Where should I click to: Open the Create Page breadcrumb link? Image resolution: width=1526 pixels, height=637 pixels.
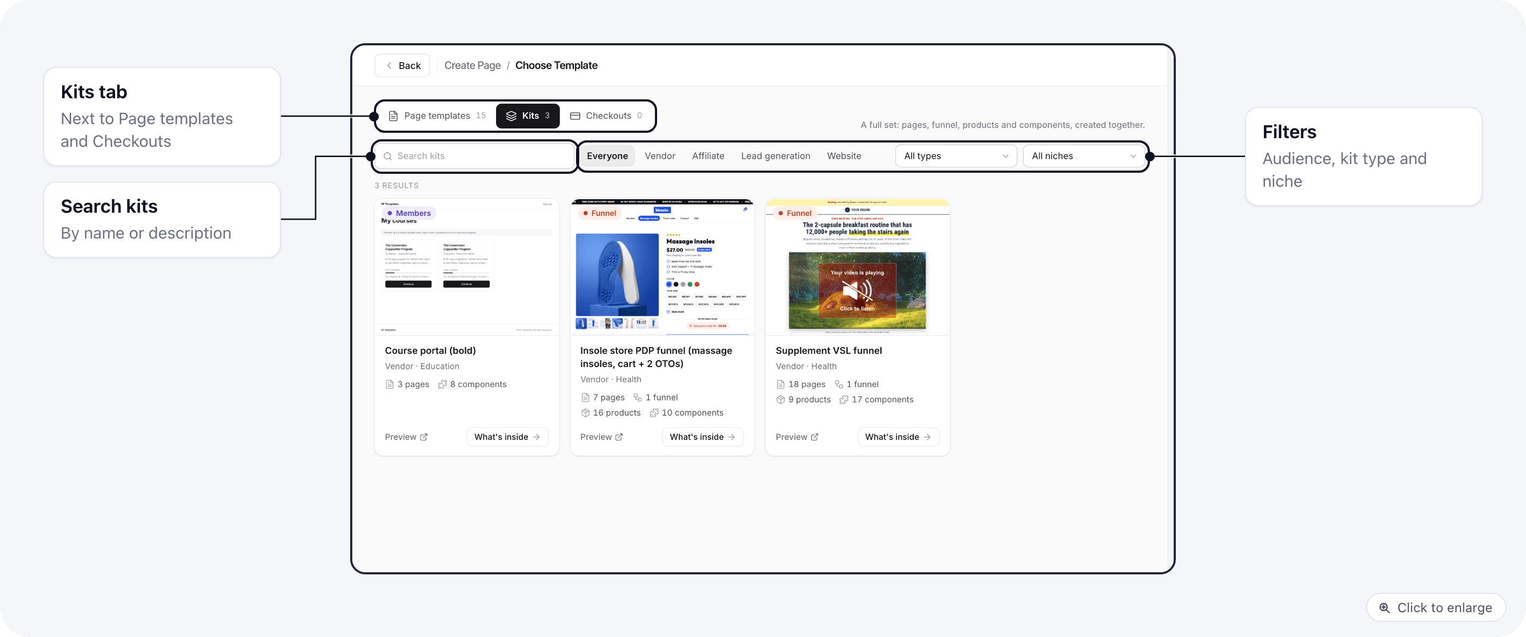tap(472, 66)
